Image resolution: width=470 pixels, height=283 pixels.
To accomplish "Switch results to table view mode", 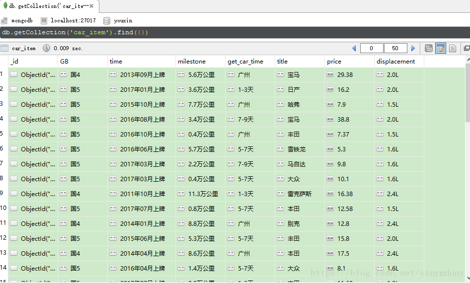I will pyautogui.click(x=441, y=48).
